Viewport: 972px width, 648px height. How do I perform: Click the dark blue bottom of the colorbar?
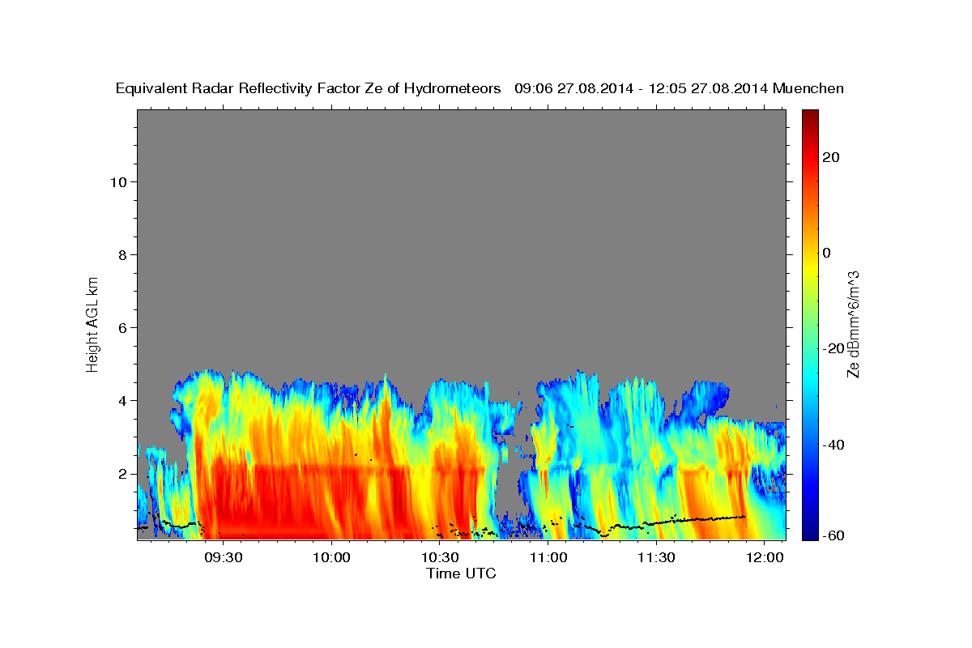(x=810, y=534)
